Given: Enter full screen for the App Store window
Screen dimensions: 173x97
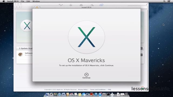Looking at the screenshot, I should [x=147, y=4].
